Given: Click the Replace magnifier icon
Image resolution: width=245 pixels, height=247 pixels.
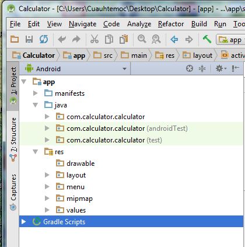Looking at the screenshot, I should pyautogui.click(x=156, y=39).
